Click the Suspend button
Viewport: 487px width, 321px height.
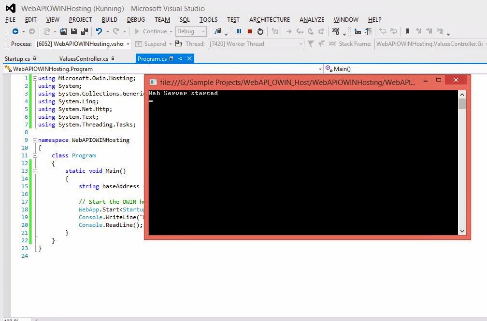pyautogui.click(x=151, y=44)
